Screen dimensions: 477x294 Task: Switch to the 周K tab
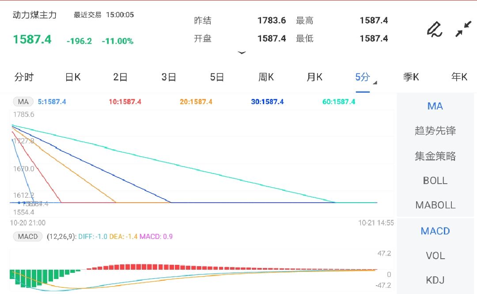click(x=266, y=77)
